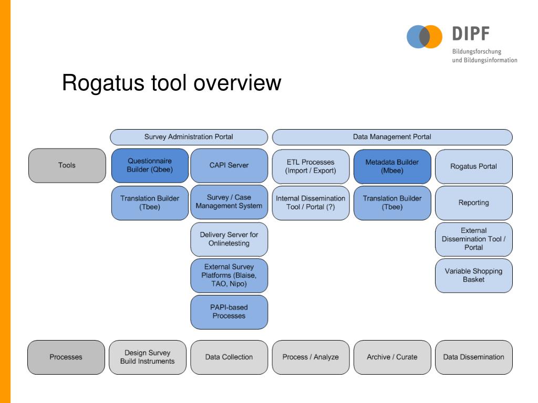Select the Data Dissemination box
The width and height of the screenshot is (538, 403).
(x=474, y=357)
